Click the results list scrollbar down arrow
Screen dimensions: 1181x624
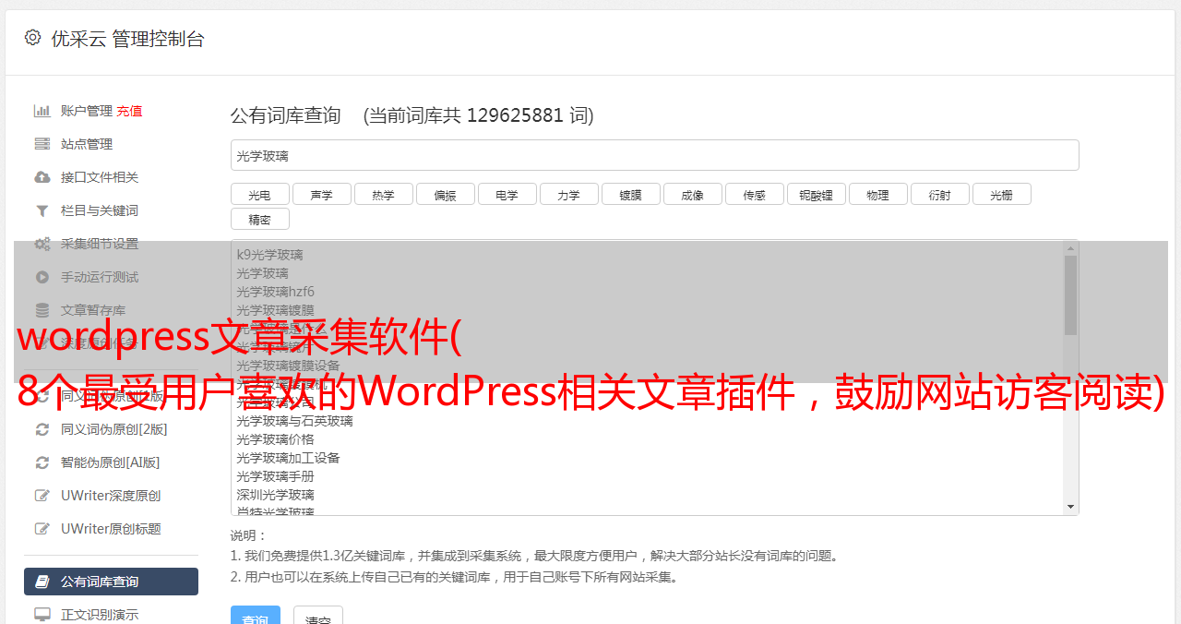point(1070,507)
